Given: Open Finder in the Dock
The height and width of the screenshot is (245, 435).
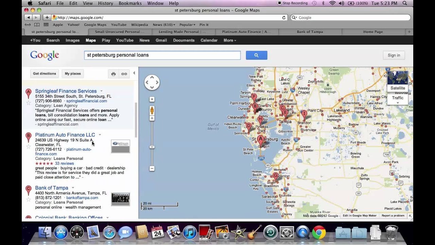Looking at the screenshot, I should [x=45, y=232].
